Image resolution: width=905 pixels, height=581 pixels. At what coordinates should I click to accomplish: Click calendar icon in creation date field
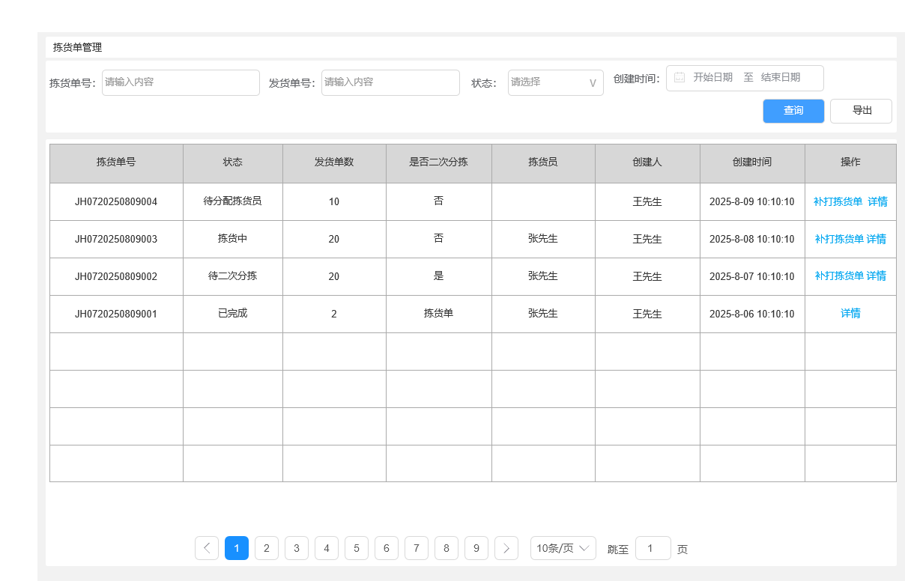point(679,78)
